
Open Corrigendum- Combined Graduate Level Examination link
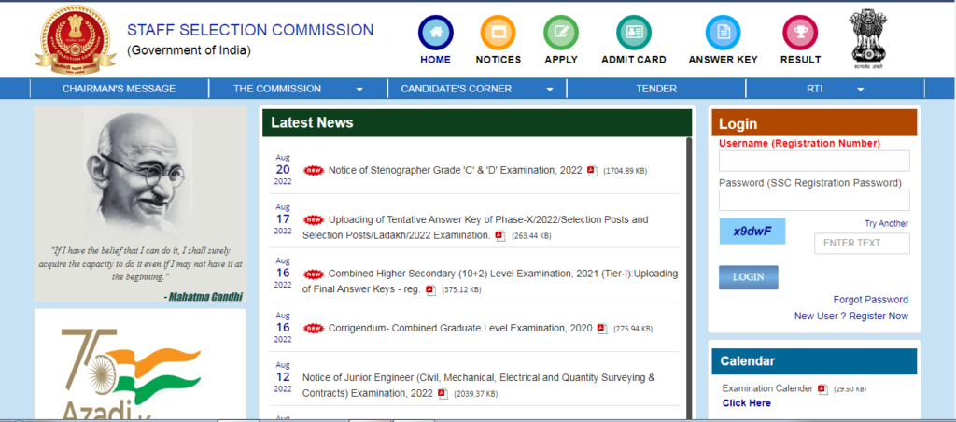pos(460,328)
